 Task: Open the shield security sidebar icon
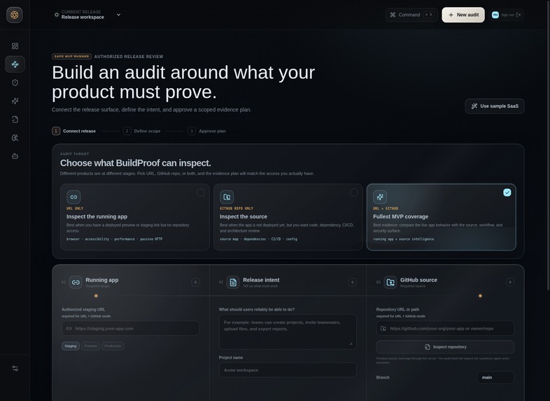[x=15, y=83]
